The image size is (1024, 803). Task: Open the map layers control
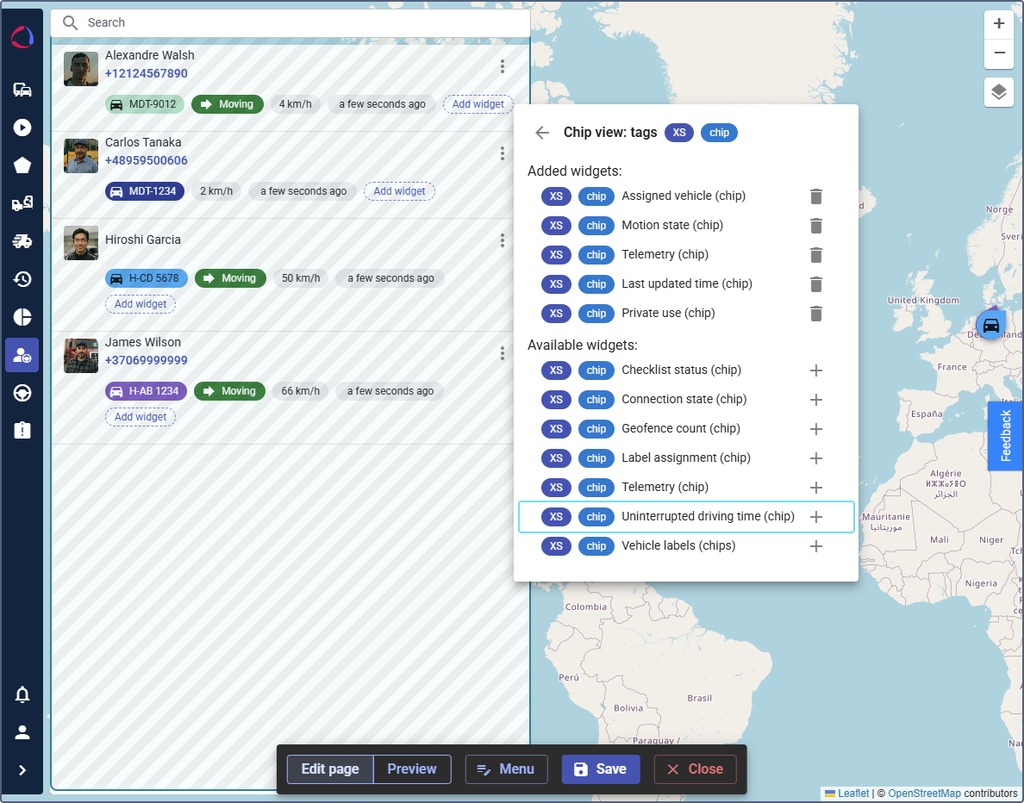(x=998, y=92)
